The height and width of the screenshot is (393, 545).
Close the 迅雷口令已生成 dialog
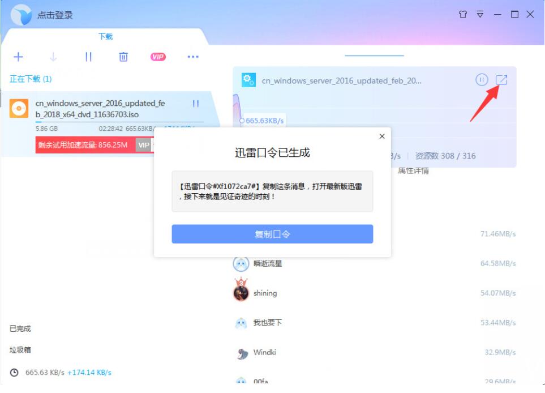click(382, 136)
